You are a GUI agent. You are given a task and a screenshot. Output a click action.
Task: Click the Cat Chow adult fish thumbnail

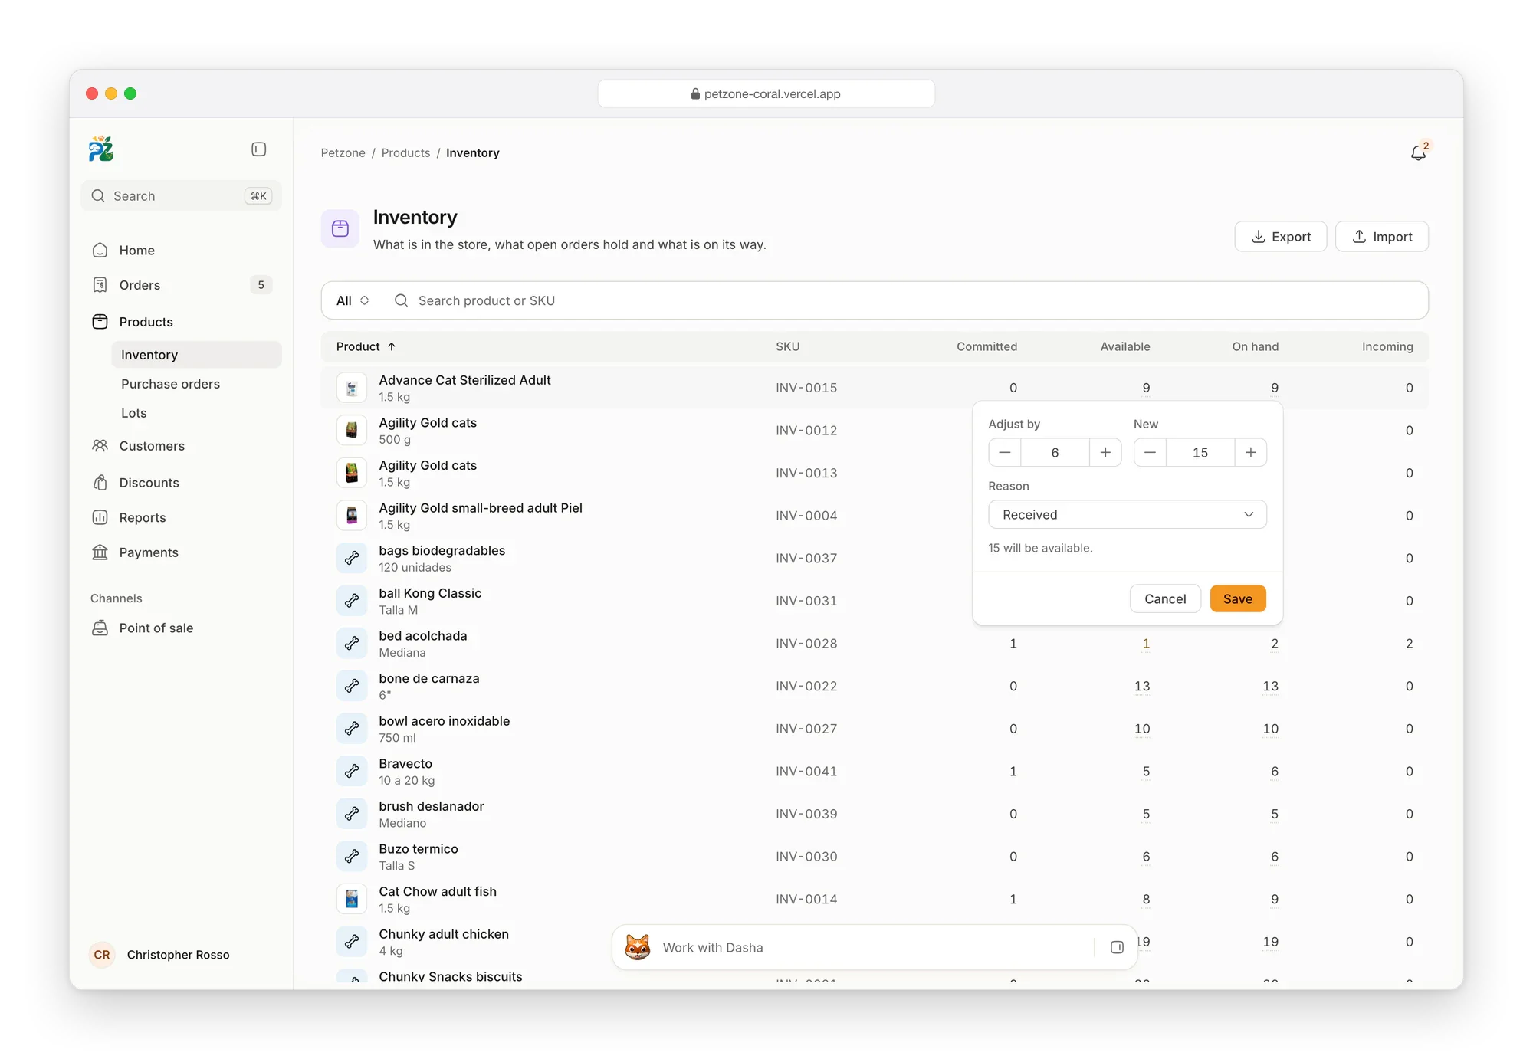(352, 900)
